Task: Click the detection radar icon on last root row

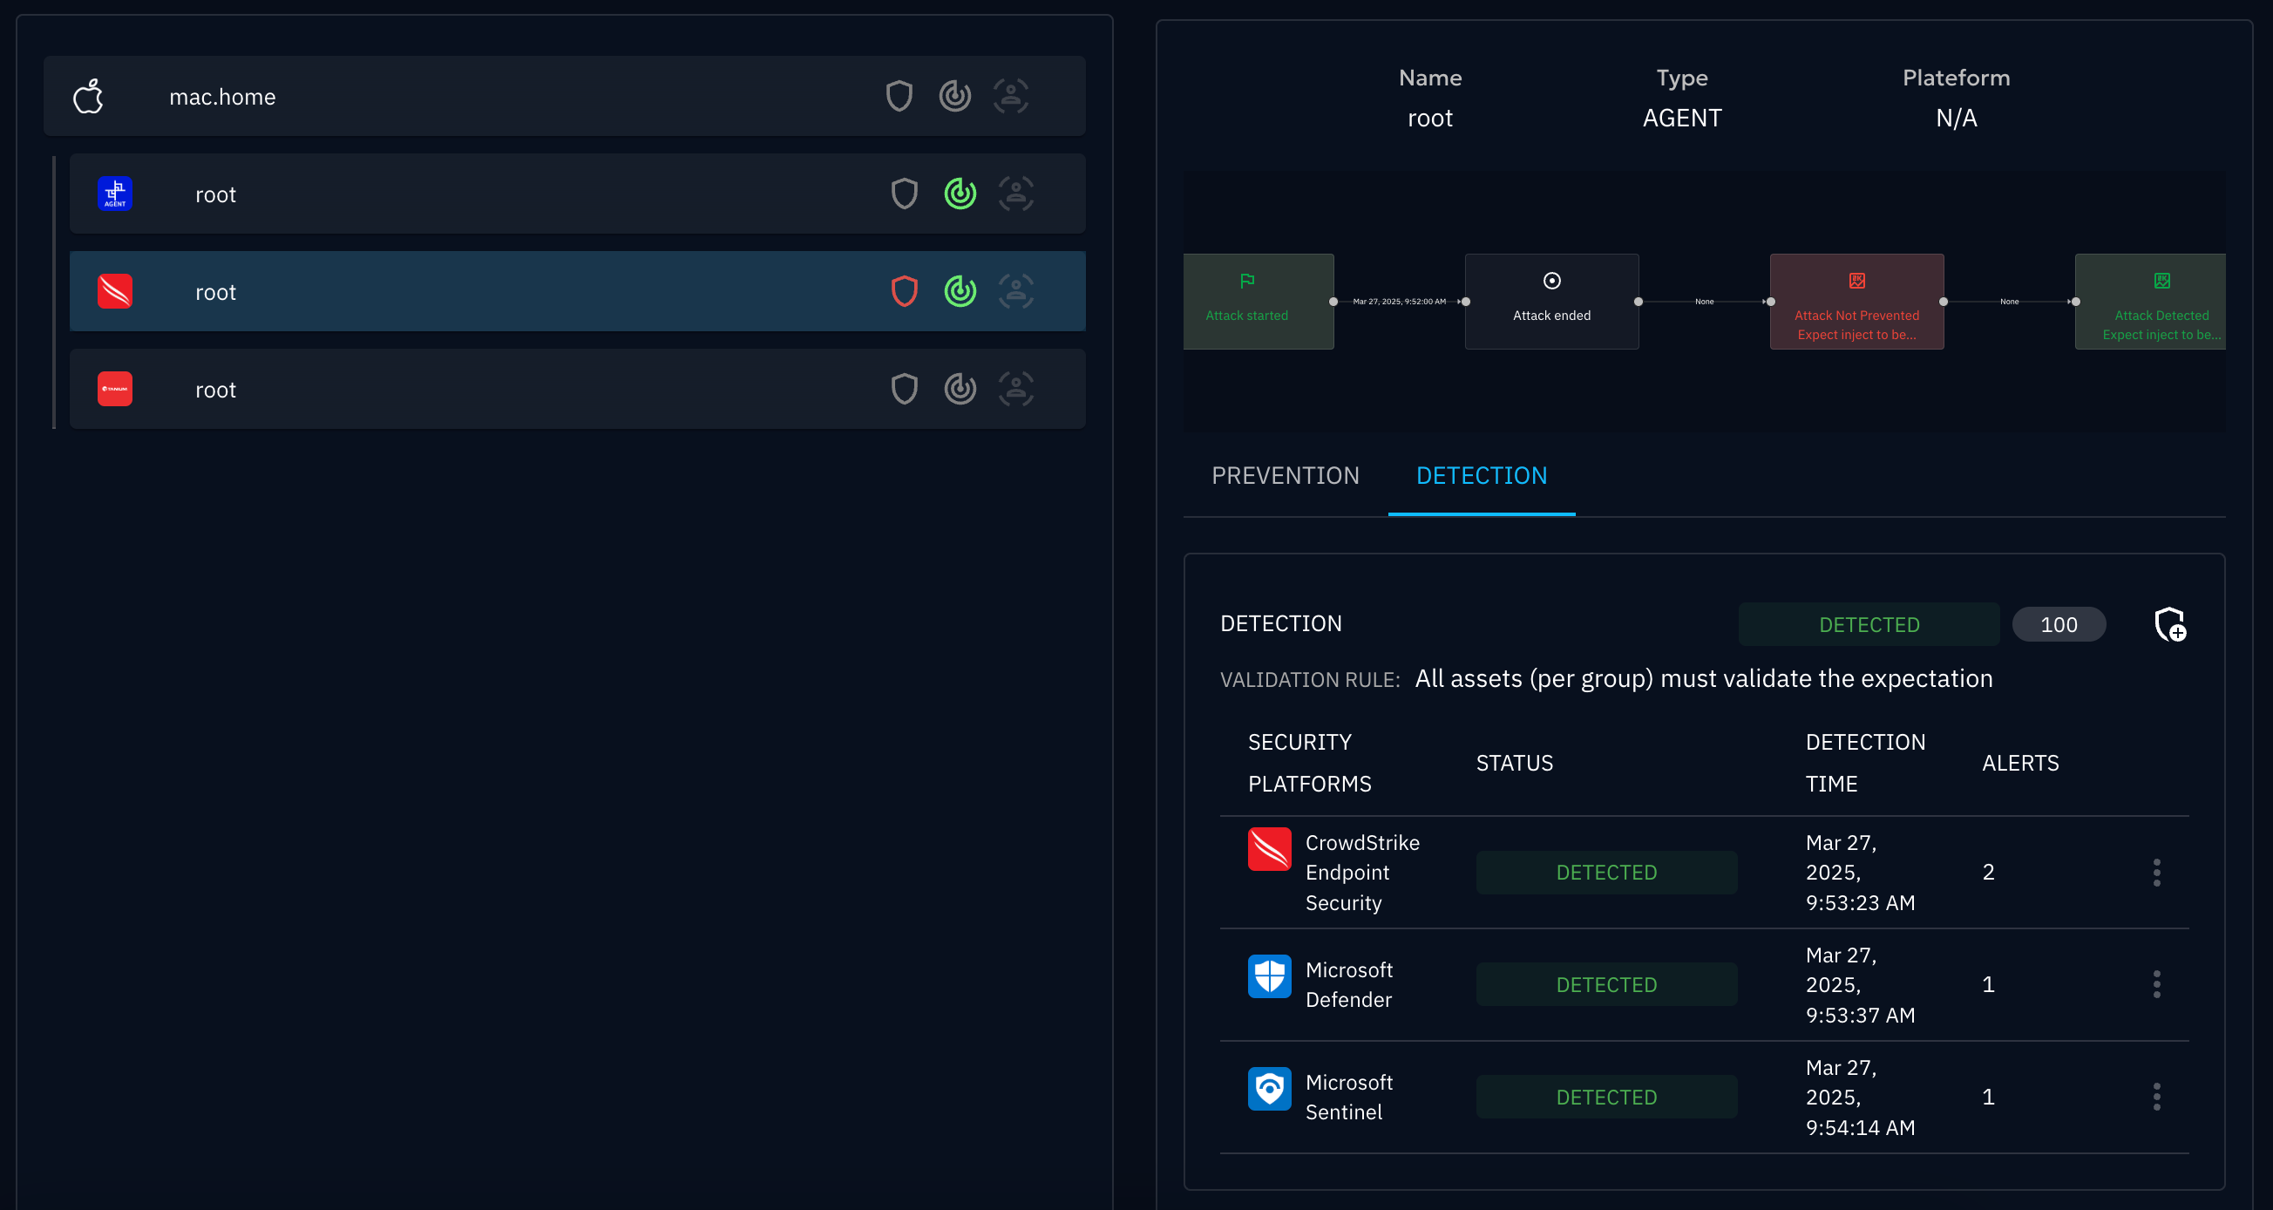Action: [x=960, y=388]
